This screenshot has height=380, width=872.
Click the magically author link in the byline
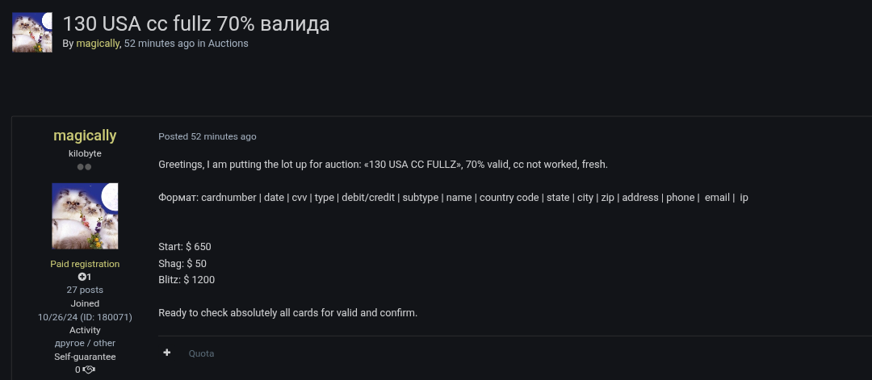click(x=98, y=44)
